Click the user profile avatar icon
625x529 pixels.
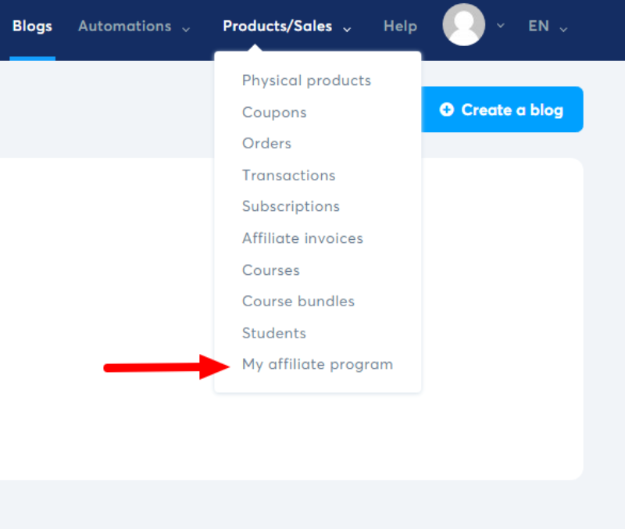click(x=463, y=25)
